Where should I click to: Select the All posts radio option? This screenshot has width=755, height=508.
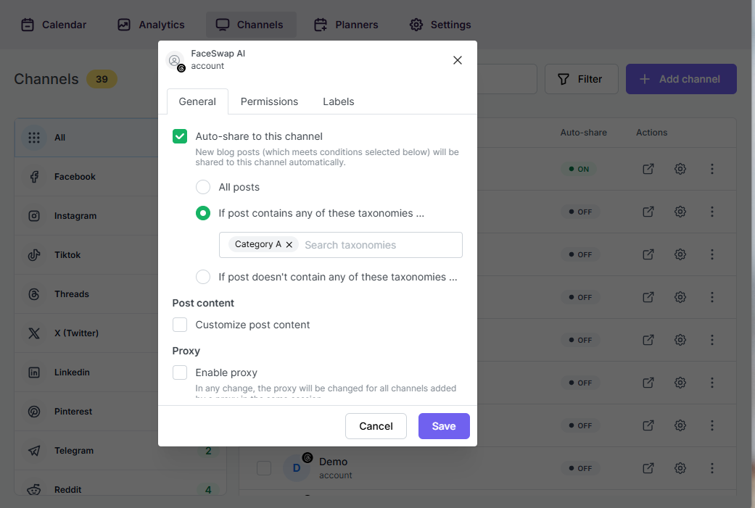point(203,187)
